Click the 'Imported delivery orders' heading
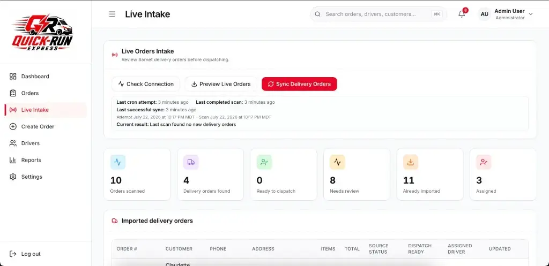 point(157,221)
